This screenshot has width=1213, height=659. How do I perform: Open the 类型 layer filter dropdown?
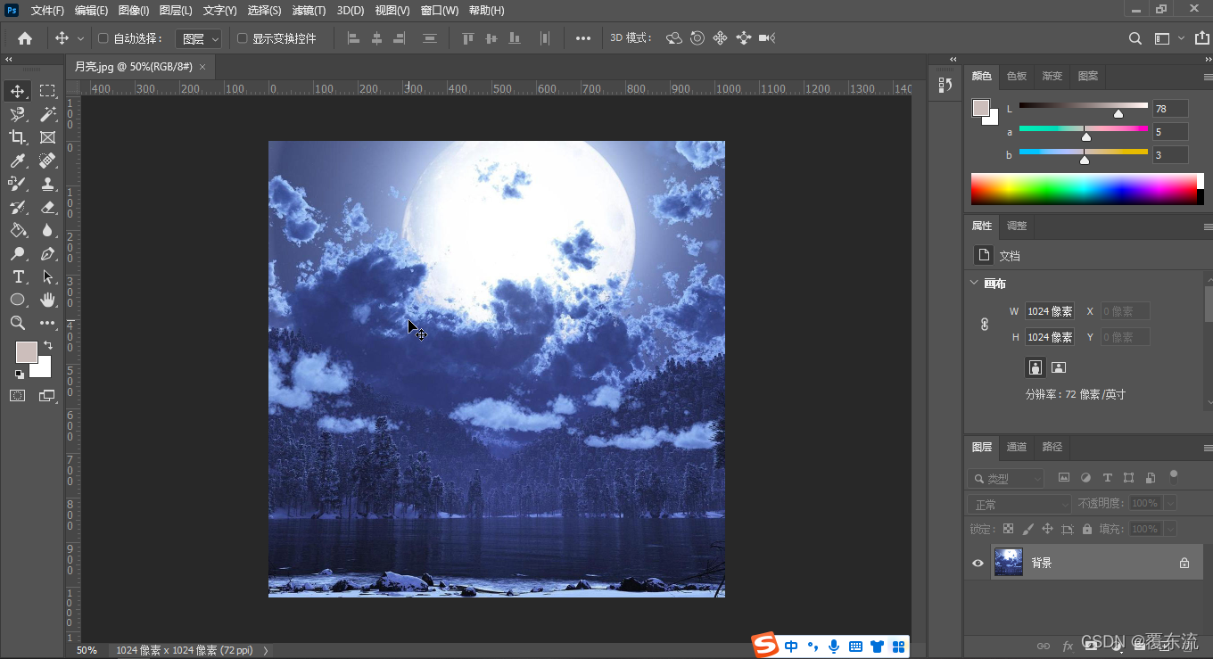pyautogui.click(x=1005, y=479)
